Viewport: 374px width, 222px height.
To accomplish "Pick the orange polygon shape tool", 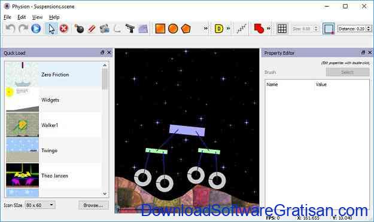I will pos(186,29).
